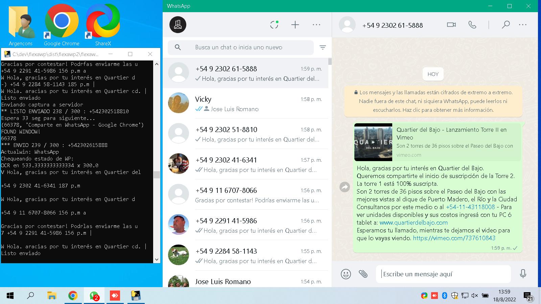Viewport: 541px width, 304px height.
Task: Open the vimeo.com/737610843 link
Action: pos(454,238)
